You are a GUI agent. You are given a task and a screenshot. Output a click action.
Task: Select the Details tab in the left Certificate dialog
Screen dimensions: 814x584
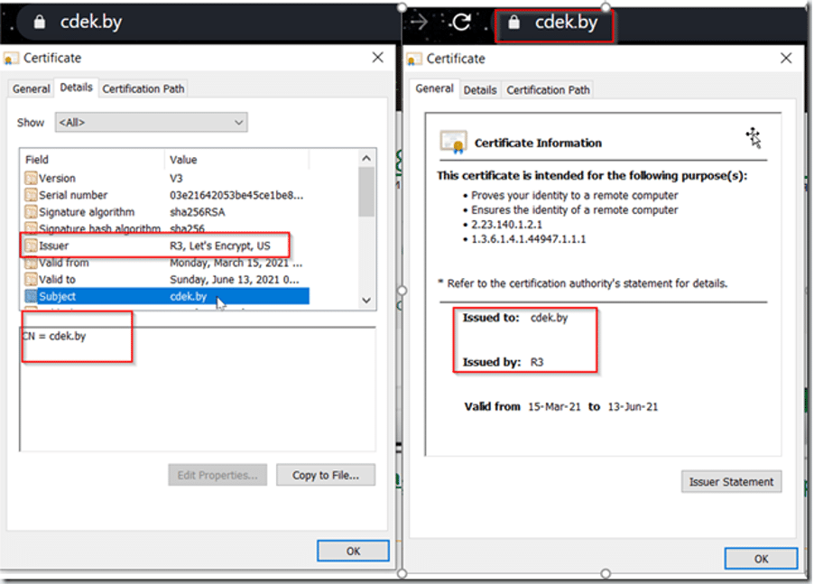click(77, 88)
